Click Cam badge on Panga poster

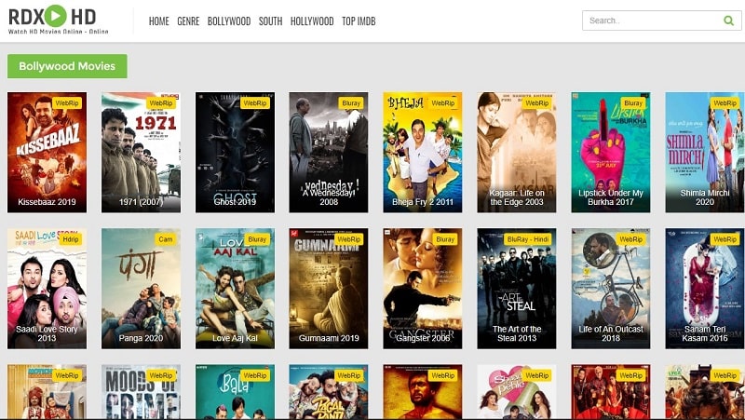click(x=166, y=239)
